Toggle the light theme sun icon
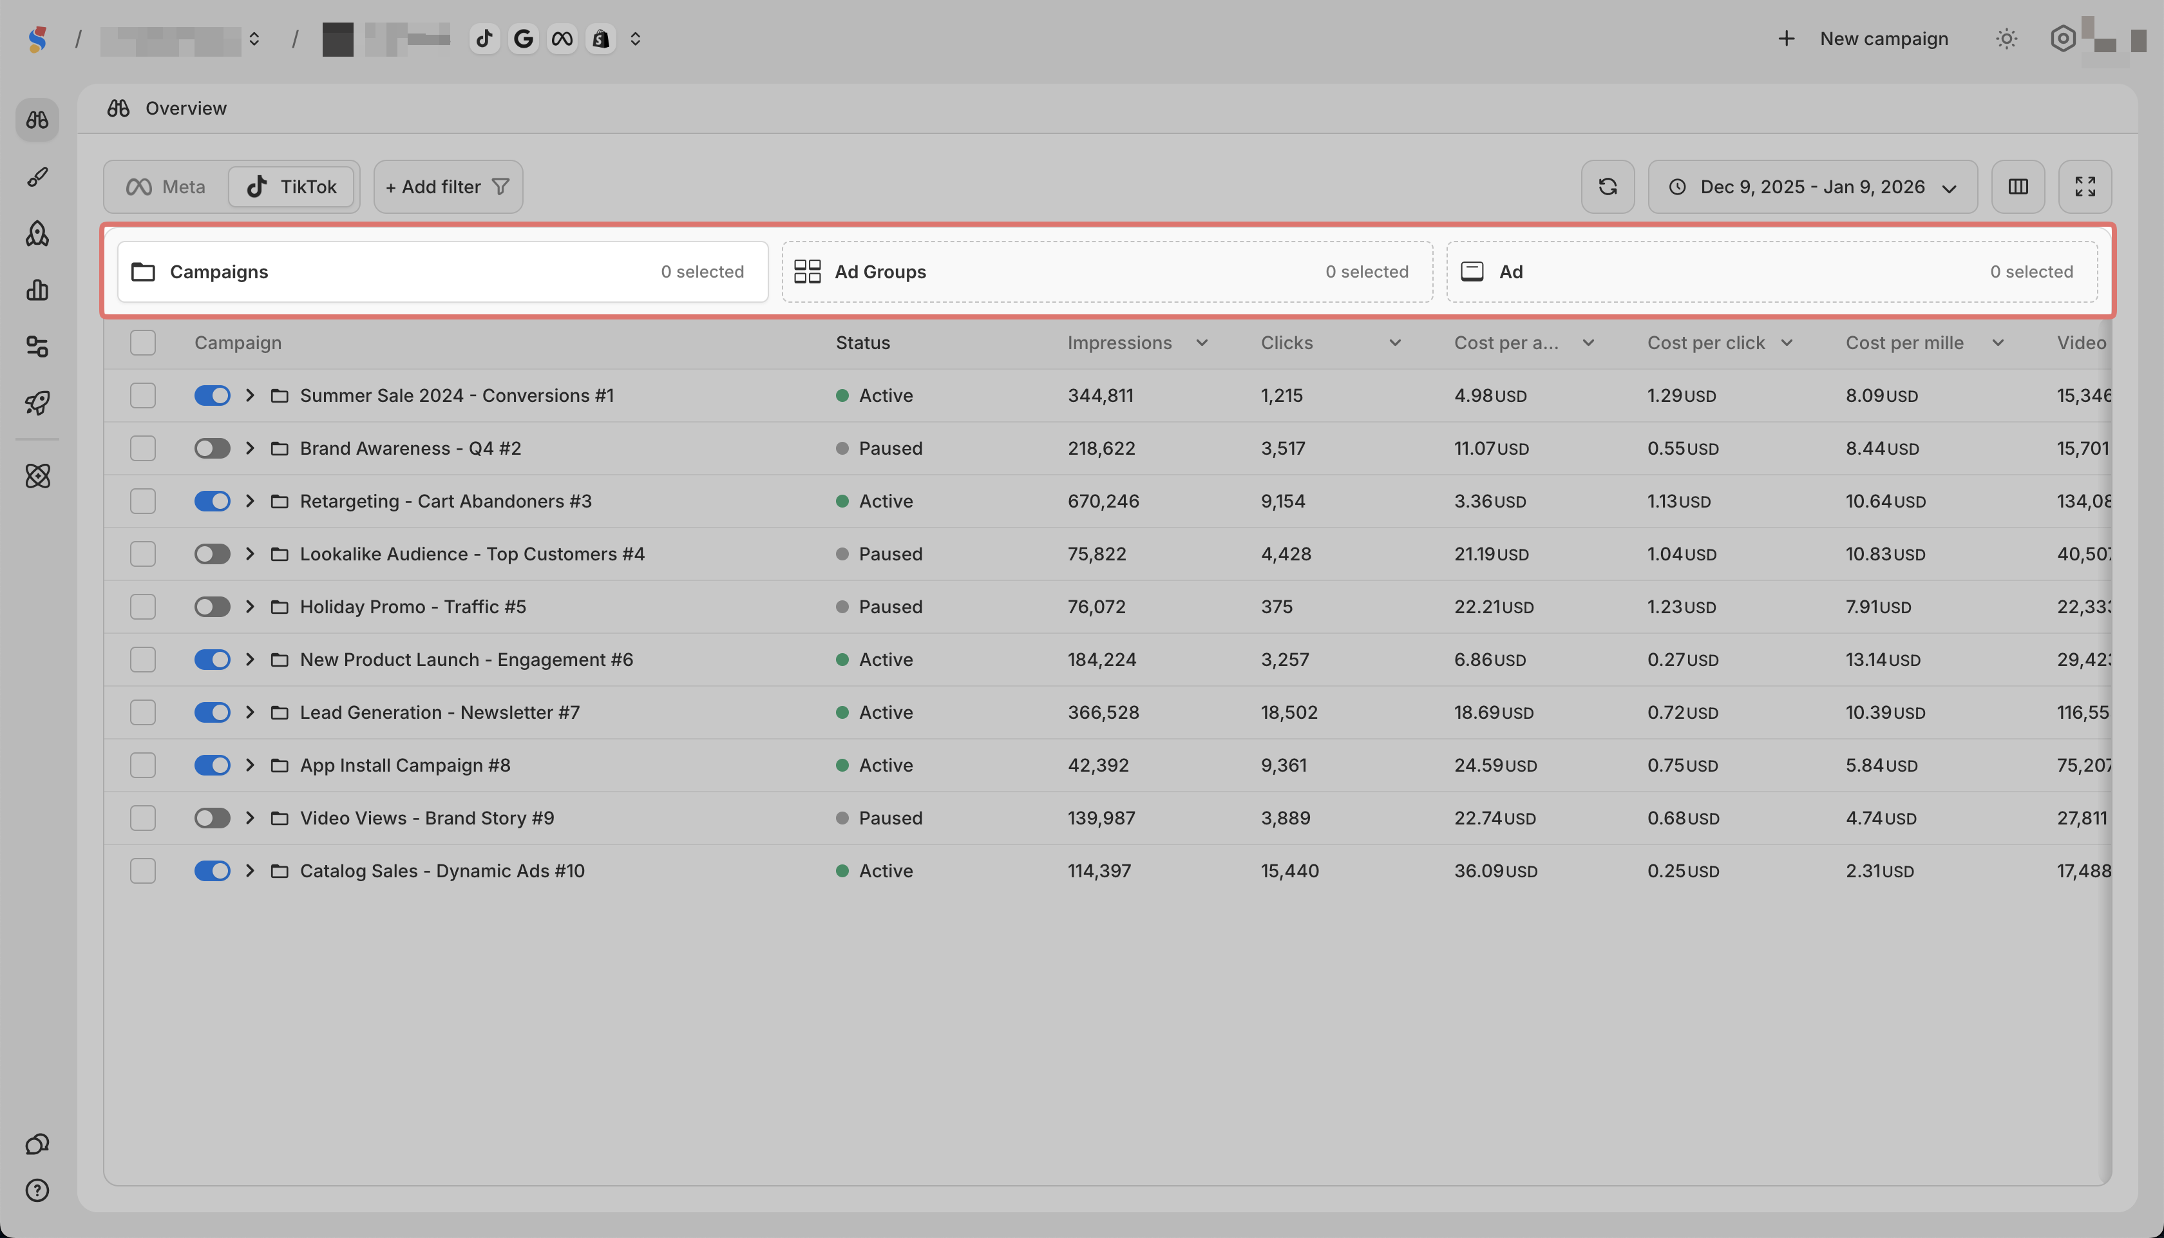This screenshot has height=1238, width=2164. click(x=2006, y=38)
